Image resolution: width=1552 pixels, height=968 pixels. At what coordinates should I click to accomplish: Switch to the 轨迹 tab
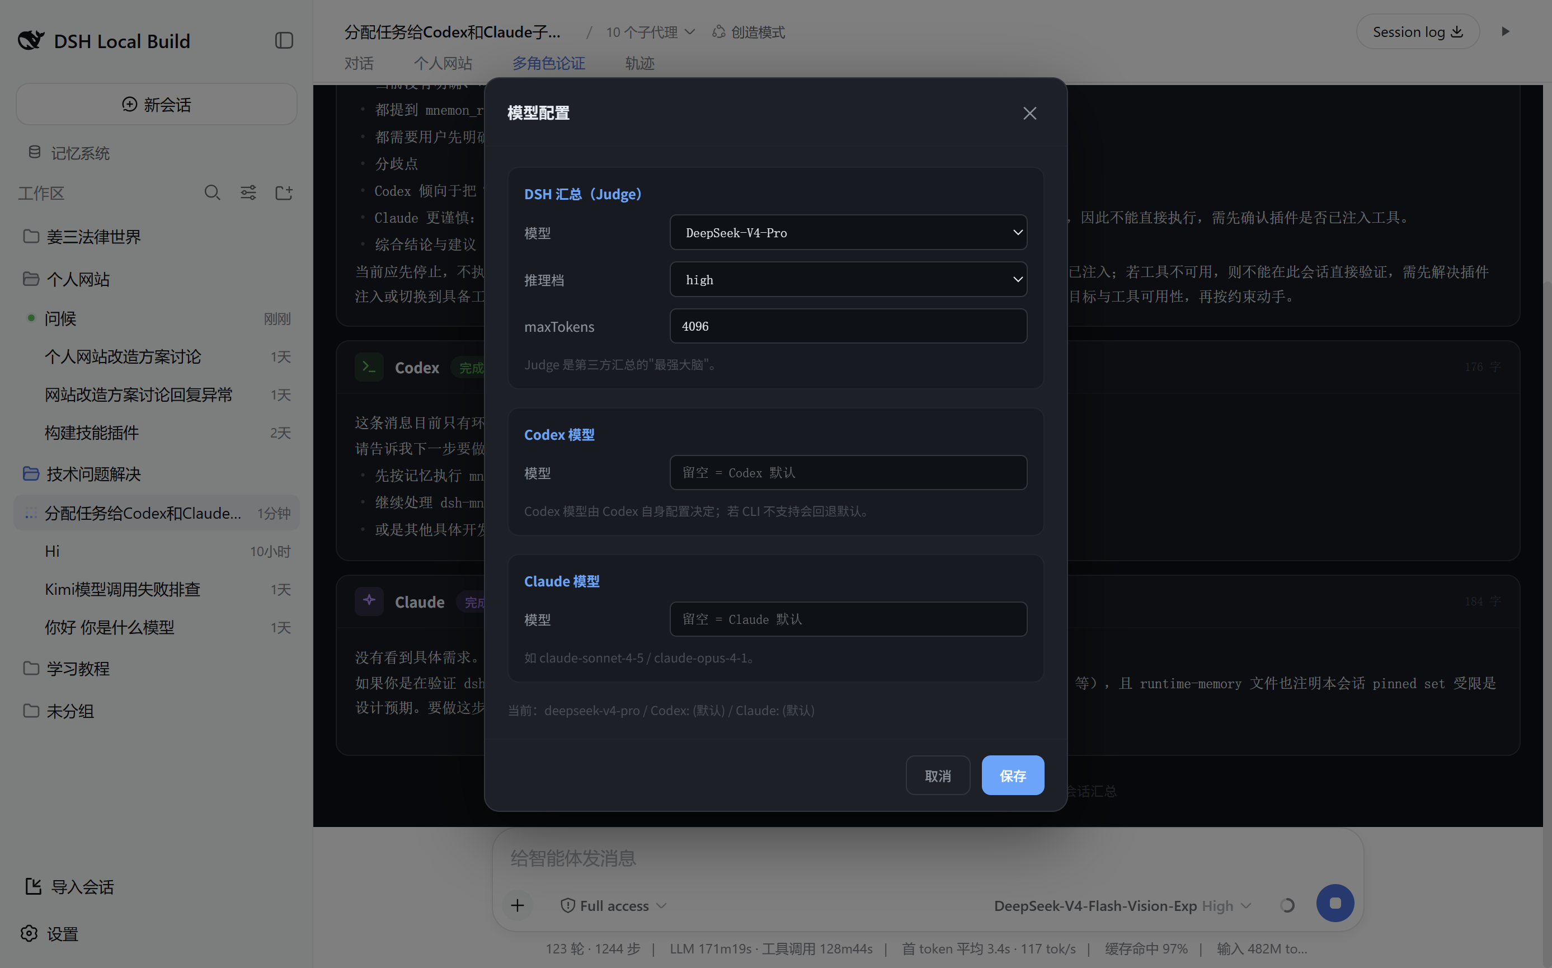point(639,63)
